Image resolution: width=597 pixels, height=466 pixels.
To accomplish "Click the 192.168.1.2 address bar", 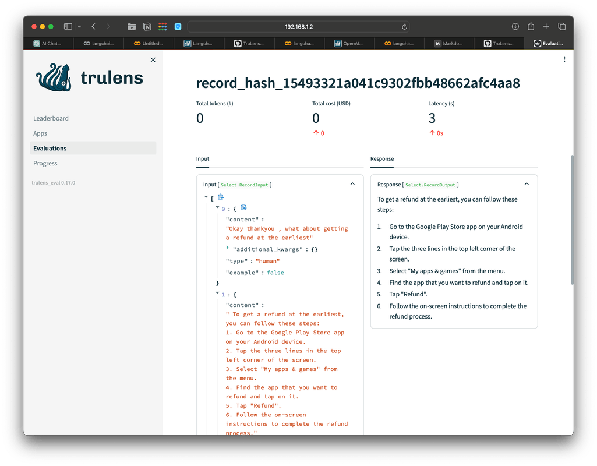I will (298, 27).
